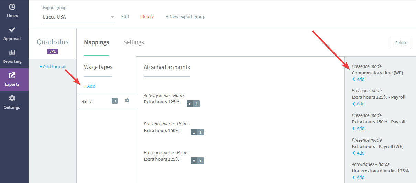Click the Delete button on the right
416x183 pixels.
pos(401,42)
